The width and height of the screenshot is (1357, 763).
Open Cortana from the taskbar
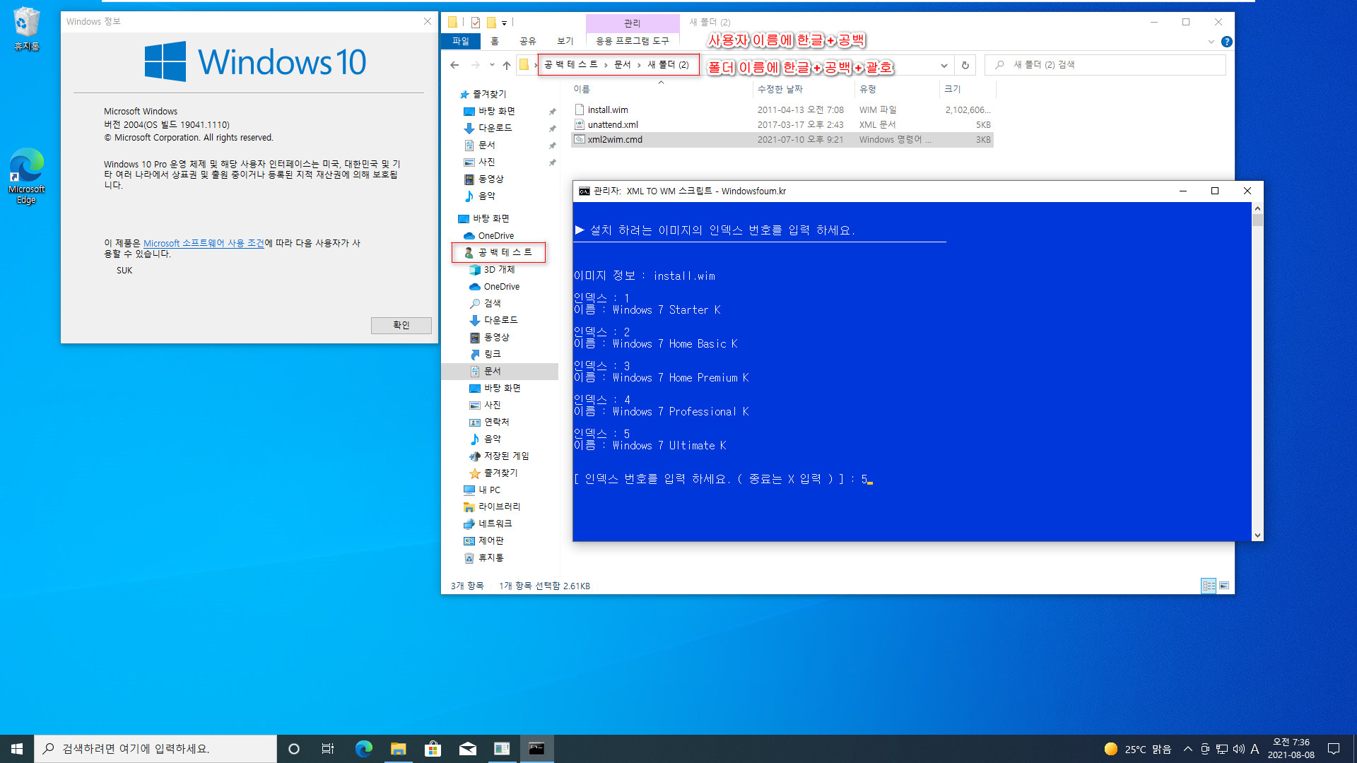(x=294, y=749)
